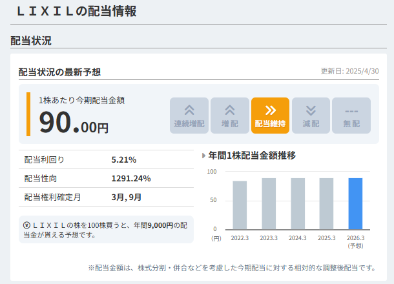Viewport: 394px width, 284px height.
Task: Click the 3月, 9月 value
Action: pyautogui.click(x=127, y=197)
